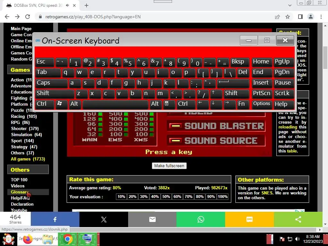Open more sharing options icon
The image size is (328, 246).
click(298, 219)
